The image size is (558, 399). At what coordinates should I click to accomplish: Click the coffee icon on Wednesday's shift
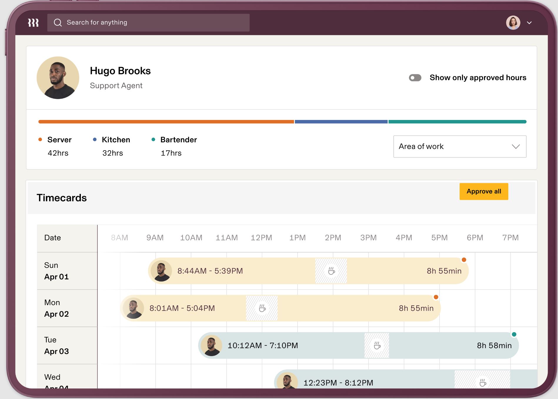pos(483,383)
